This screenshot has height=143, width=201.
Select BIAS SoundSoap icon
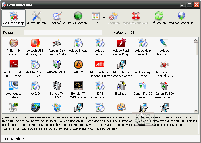100,86
